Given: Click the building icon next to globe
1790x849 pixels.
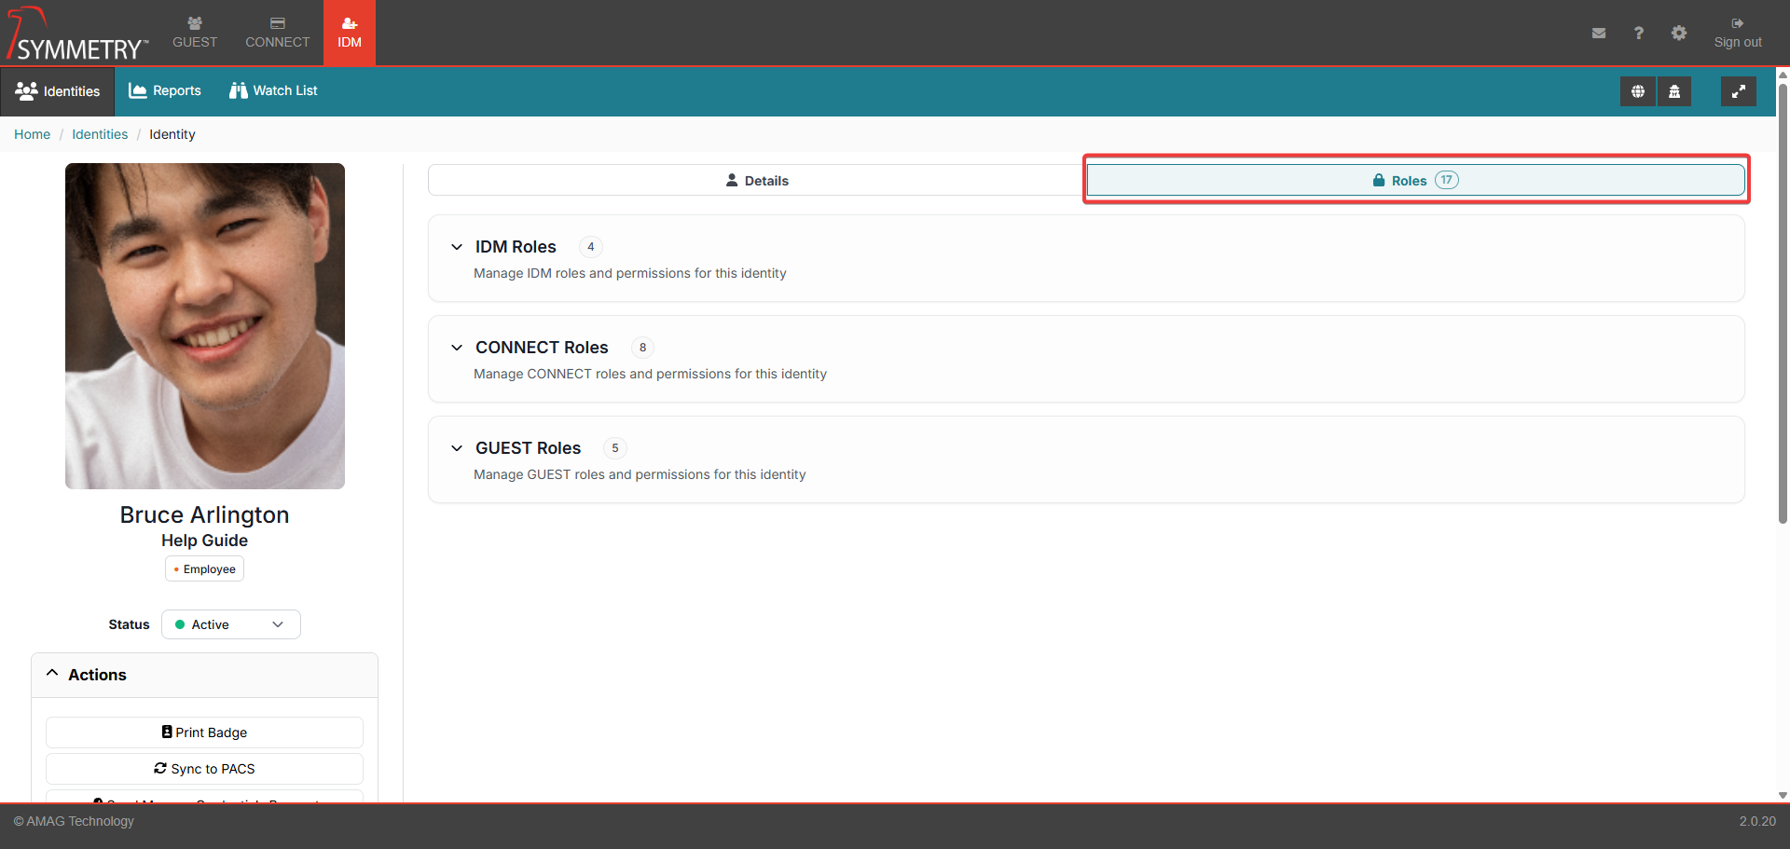Looking at the screenshot, I should pos(1674,91).
